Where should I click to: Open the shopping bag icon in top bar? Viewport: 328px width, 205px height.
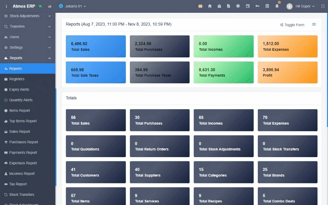pos(219,6)
